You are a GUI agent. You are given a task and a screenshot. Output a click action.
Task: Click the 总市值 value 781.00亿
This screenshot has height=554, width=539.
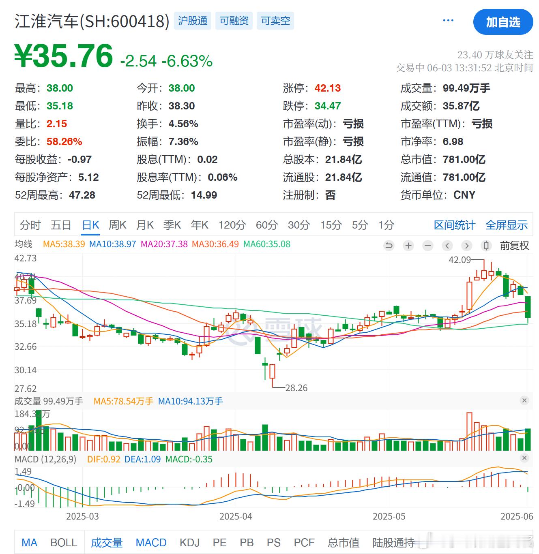point(464,159)
